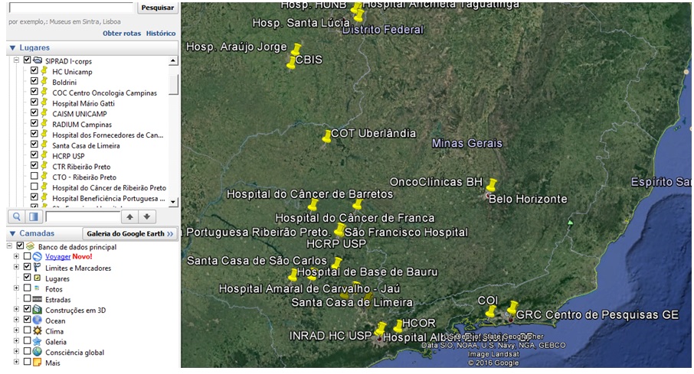Click the Galeria star icon
Viewport: 694px width, 374px height.
pos(38,342)
